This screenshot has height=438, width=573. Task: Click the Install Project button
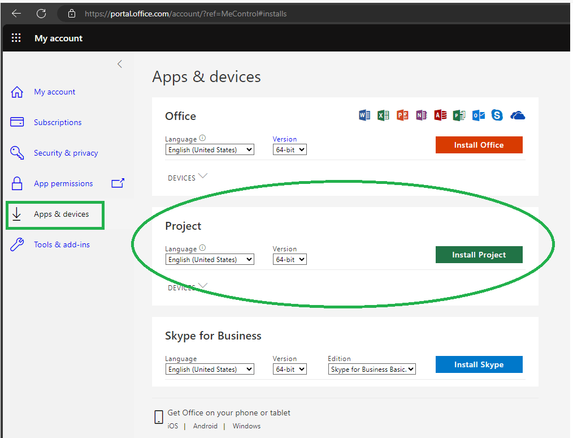click(x=479, y=255)
